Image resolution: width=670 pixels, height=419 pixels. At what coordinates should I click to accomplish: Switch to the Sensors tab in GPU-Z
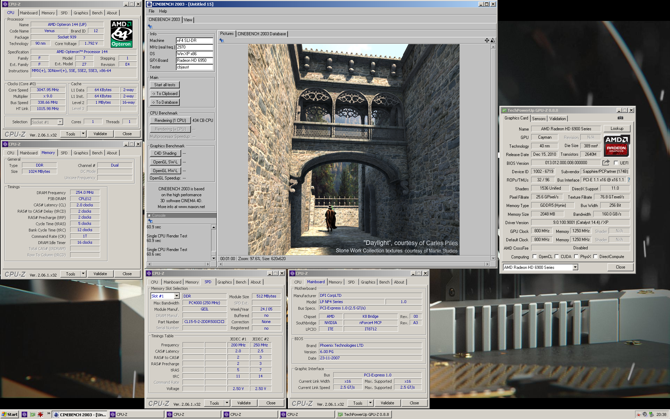click(539, 119)
